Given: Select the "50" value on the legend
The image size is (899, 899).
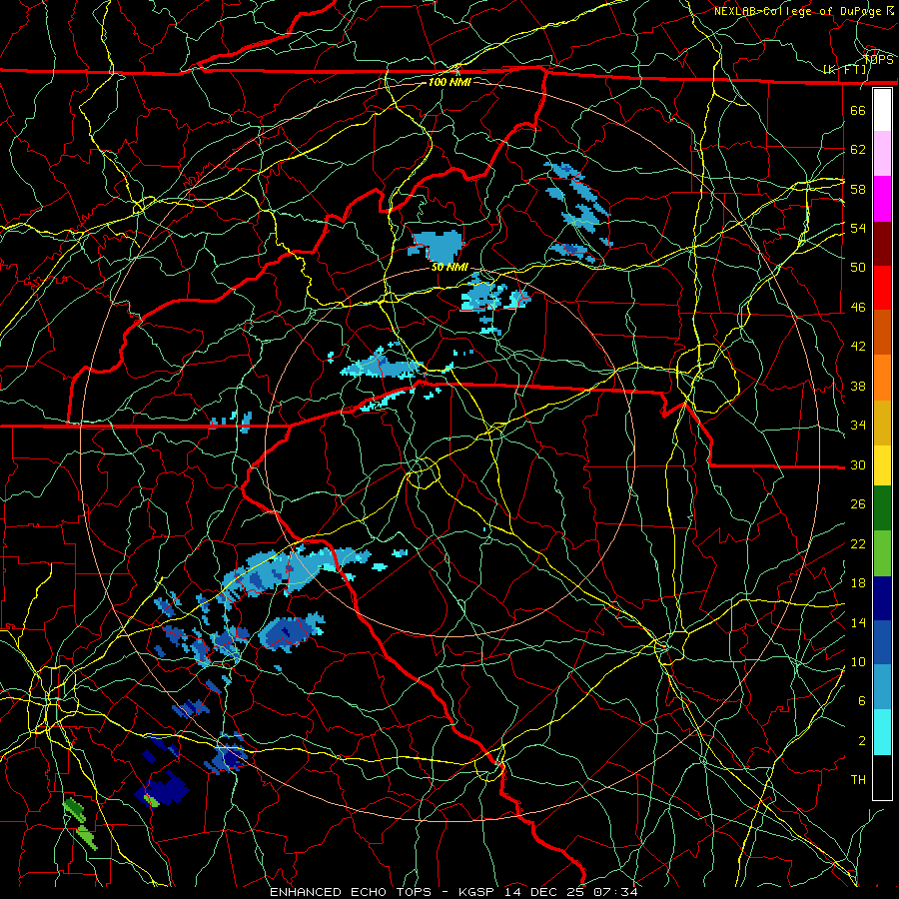Looking at the screenshot, I should pos(858,268).
